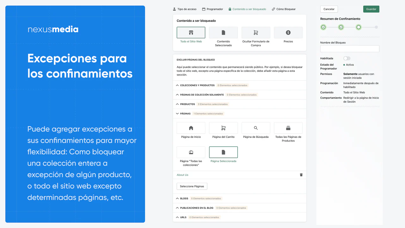405x228 pixels.
Task: Click the "Redirigir a la página de Inicio de Sesión" value
Action: click(x=361, y=100)
